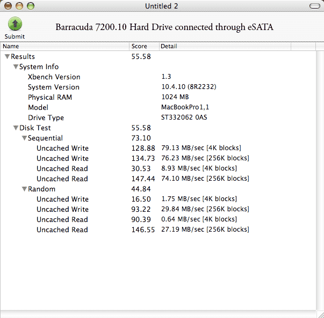The width and height of the screenshot is (324, 318).
Task: Select Sequential Uncached Read scoring 30.53
Action: 158,168
